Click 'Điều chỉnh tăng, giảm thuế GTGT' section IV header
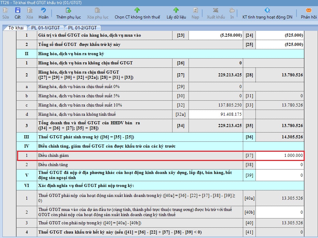 pyautogui.click(x=107, y=146)
